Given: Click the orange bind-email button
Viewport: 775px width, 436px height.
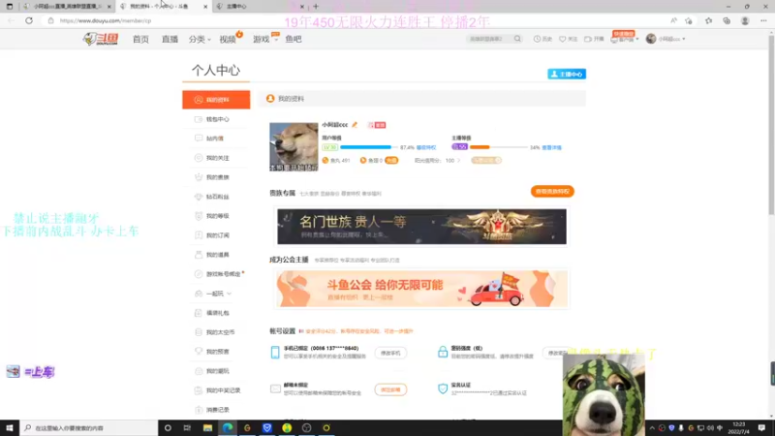Looking at the screenshot, I should click(x=390, y=389).
